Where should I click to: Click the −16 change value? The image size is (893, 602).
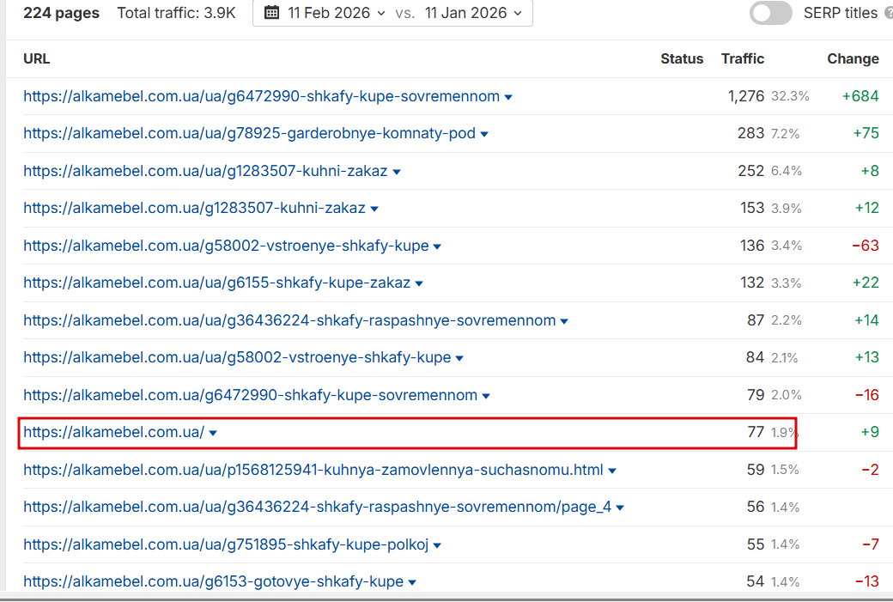coord(866,395)
